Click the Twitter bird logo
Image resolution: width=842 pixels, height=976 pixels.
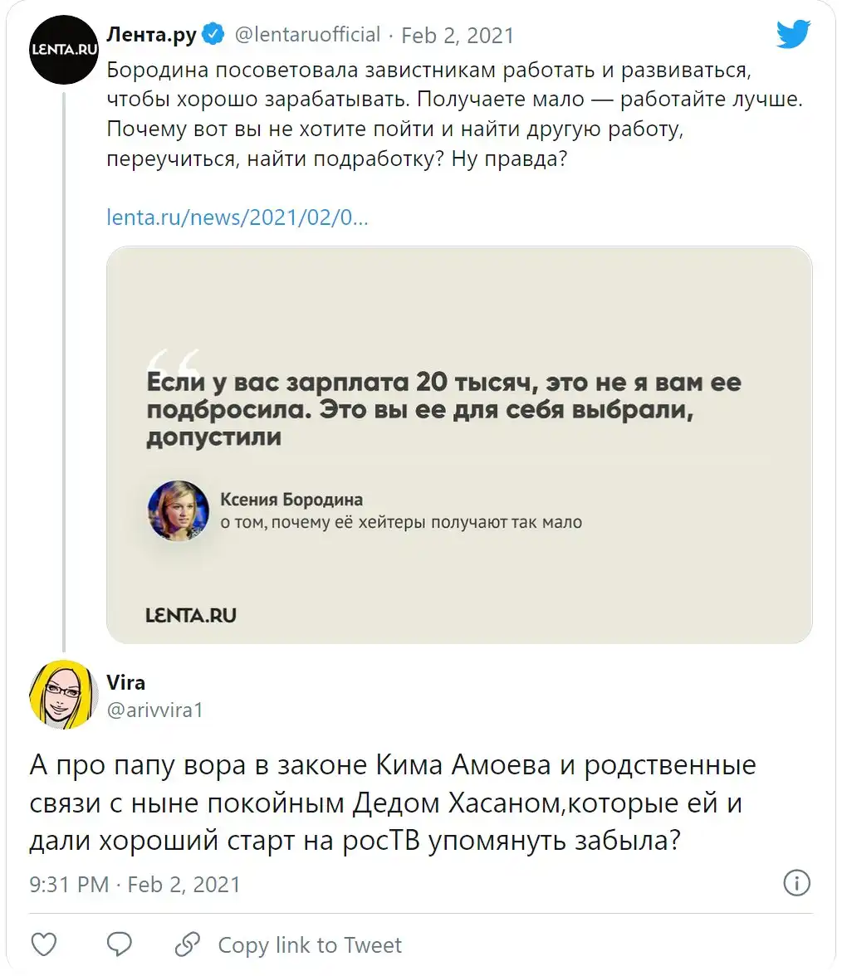click(792, 35)
